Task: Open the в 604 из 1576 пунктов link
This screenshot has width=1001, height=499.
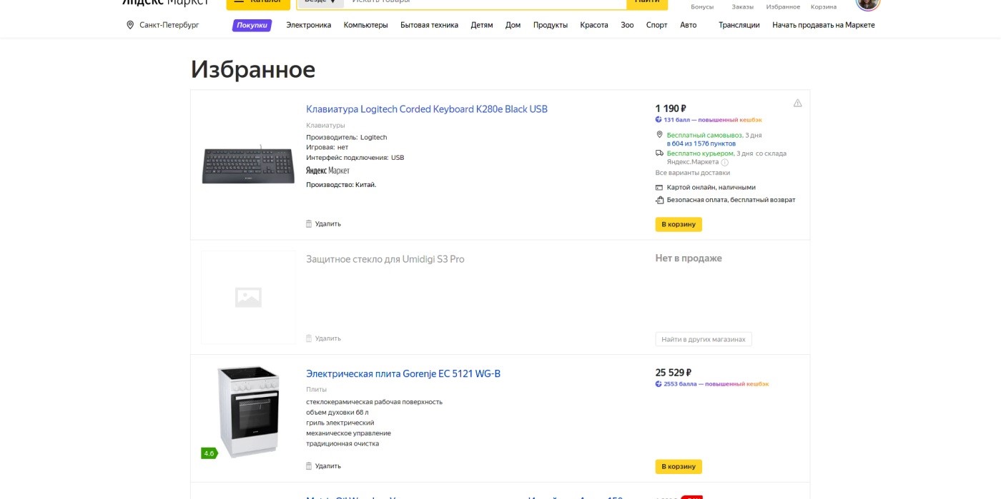Action: [701, 143]
